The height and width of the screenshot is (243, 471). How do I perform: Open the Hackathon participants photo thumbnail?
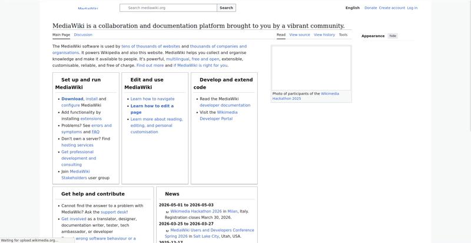[x=311, y=68]
